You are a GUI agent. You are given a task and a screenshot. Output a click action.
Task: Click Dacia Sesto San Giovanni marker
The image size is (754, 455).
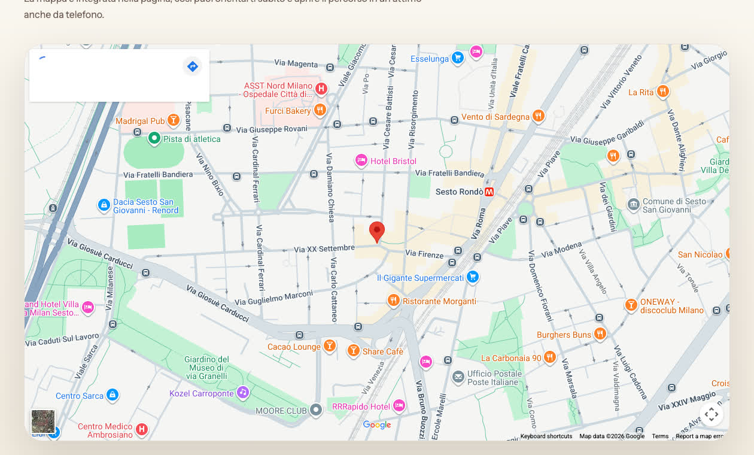pos(104,205)
